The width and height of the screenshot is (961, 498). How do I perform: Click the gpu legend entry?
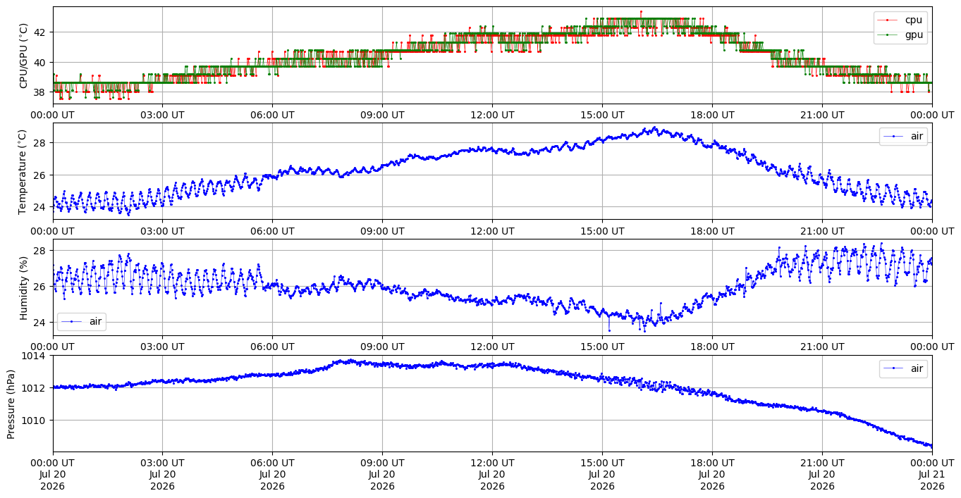(x=900, y=34)
